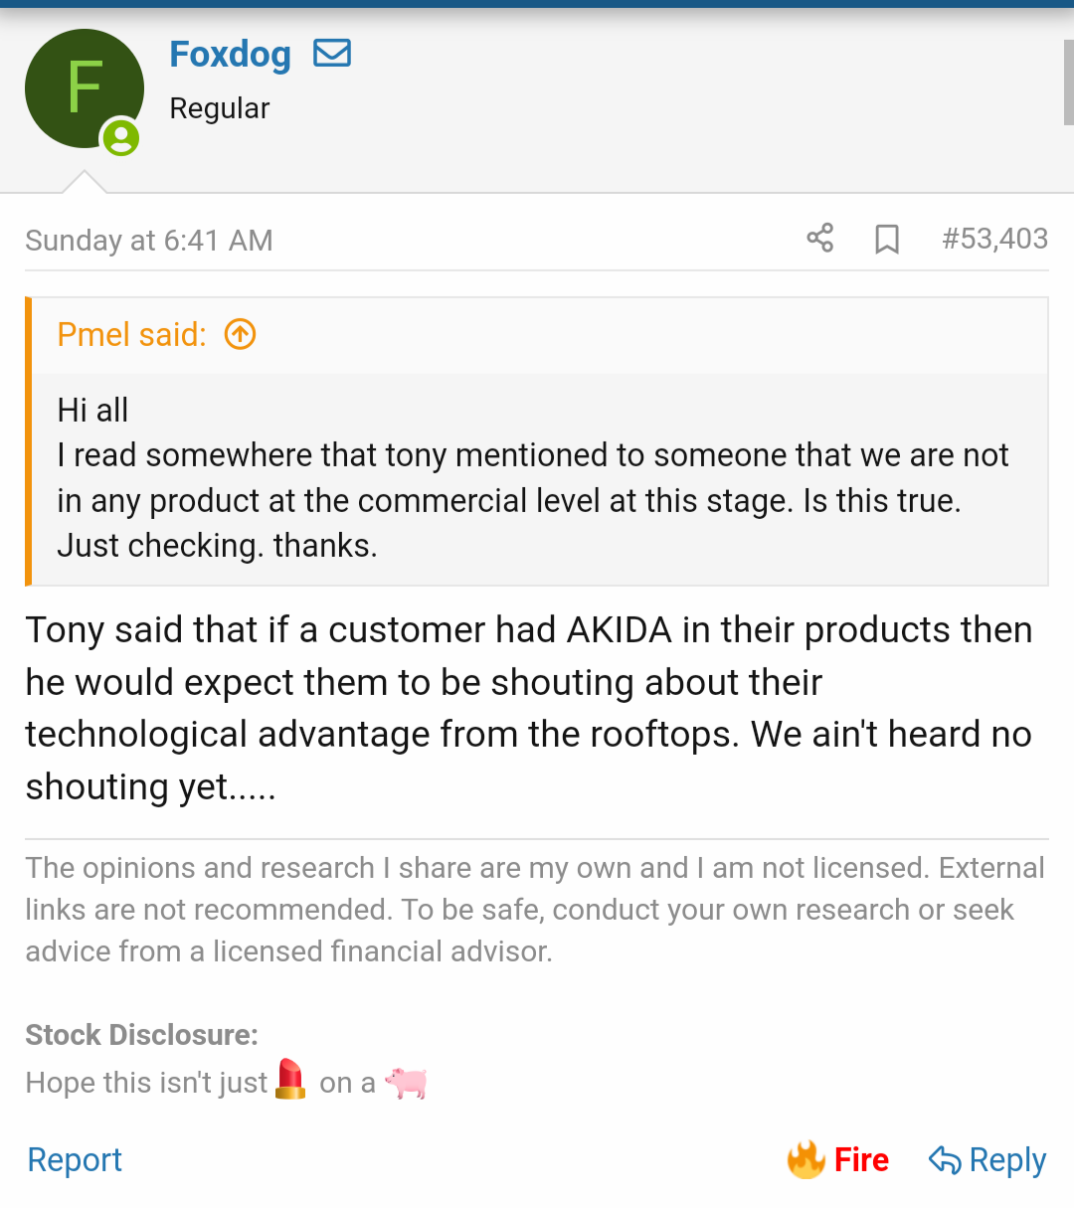Screen dimensions: 1074x1208
Task: Click the envelope message icon beside Foxdog
Action: tap(332, 54)
